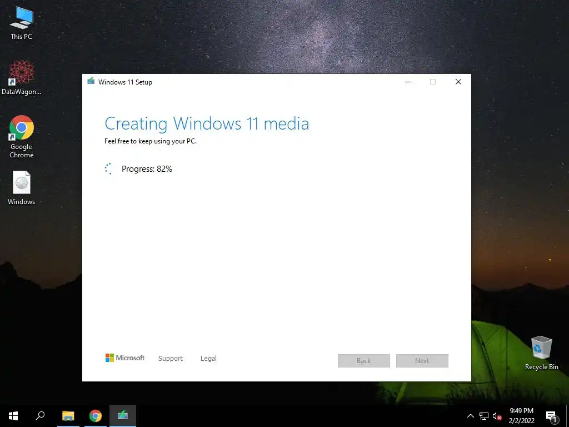Click the Progress: 82% text
Screen dimensions: 569x427
pyautogui.click(x=147, y=169)
